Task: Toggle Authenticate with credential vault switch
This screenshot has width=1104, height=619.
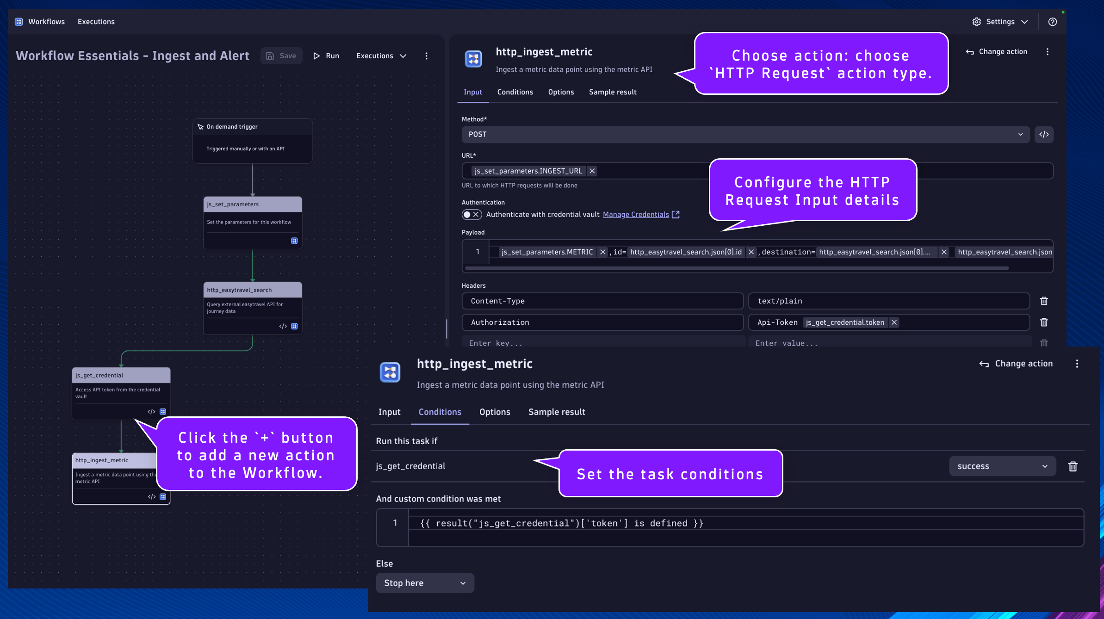Action: (x=471, y=215)
